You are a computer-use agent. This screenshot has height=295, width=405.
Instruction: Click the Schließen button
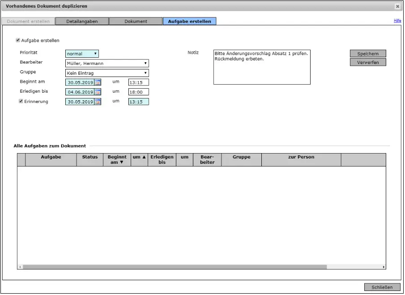pyautogui.click(x=382, y=287)
